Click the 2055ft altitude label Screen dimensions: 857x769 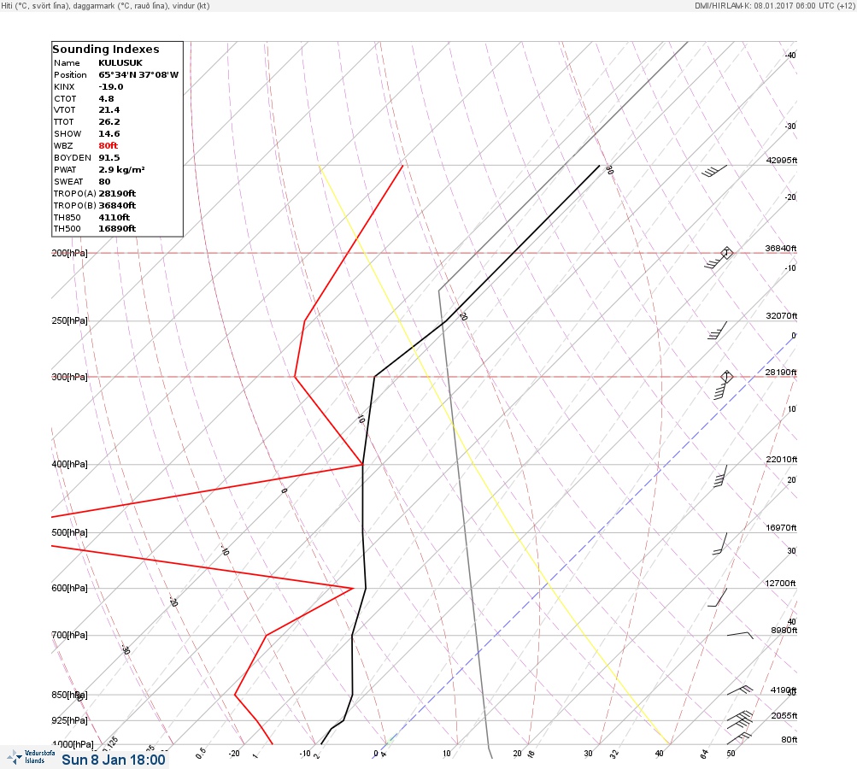click(x=784, y=715)
